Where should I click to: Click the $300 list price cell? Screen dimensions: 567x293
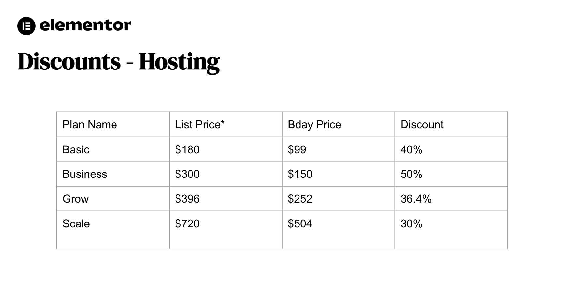(226, 174)
